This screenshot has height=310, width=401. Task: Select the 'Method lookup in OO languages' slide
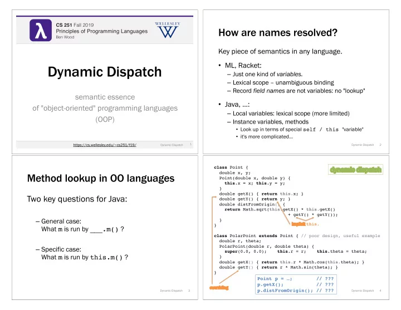tap(105, 228)
